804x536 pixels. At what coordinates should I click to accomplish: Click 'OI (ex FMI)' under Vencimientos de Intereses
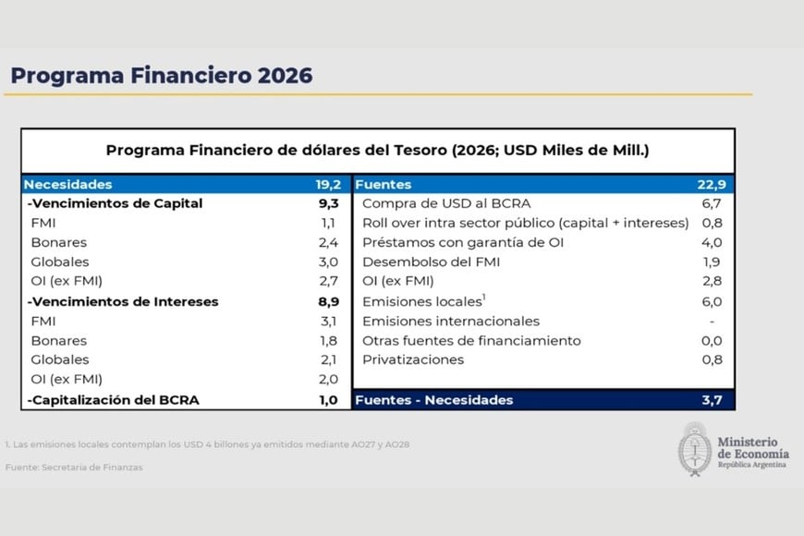point(67,380)
